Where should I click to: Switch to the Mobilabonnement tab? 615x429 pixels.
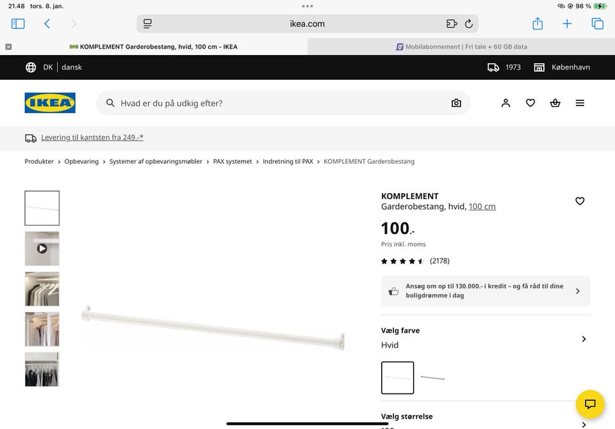(x=461, y=47)
